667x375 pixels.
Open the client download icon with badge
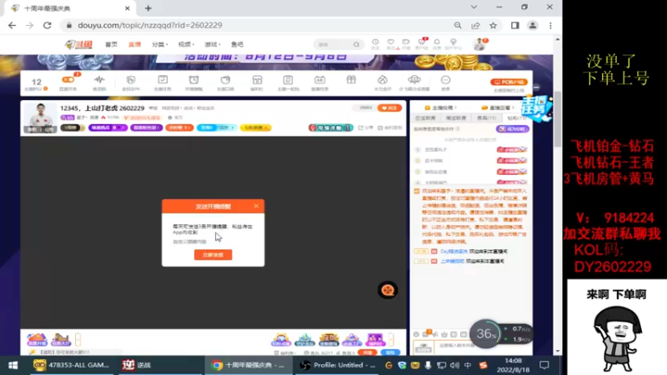click(422, 44)
